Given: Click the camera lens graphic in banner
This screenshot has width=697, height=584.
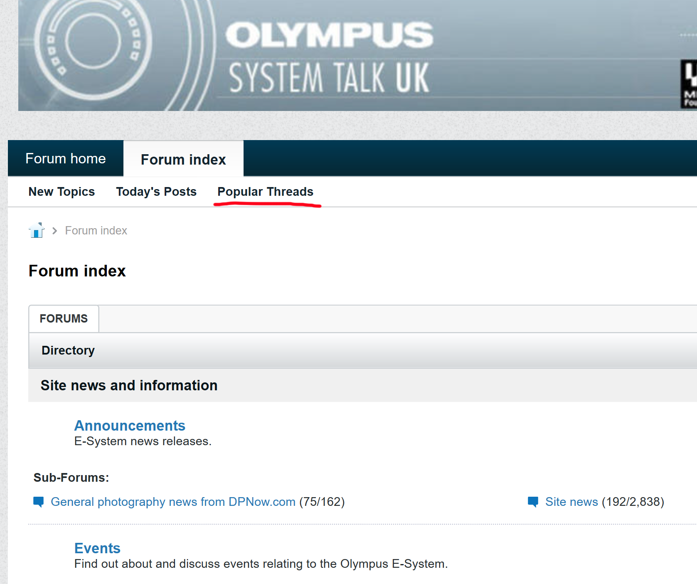Looking at the screenshot, I should click(x=93, y=46).
